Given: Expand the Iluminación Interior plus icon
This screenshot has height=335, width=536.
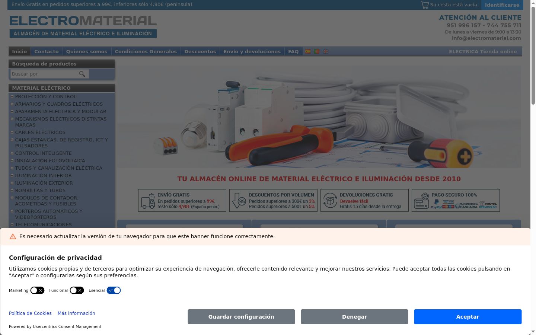Looking at the screenshot, I should click(12, 175).
